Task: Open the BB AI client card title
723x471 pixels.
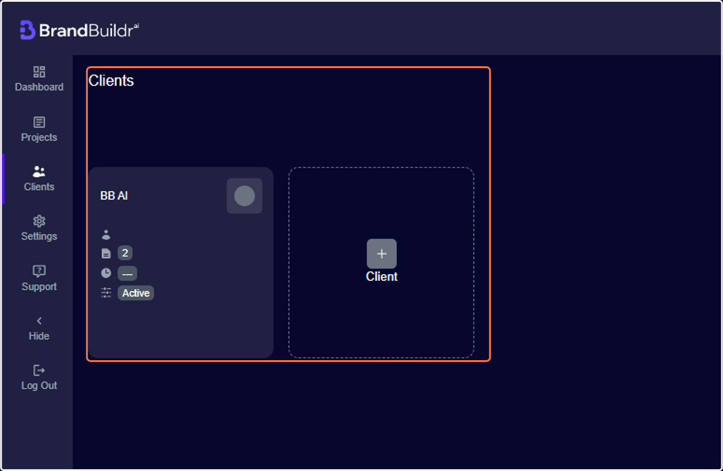Action: pos(114,196)
